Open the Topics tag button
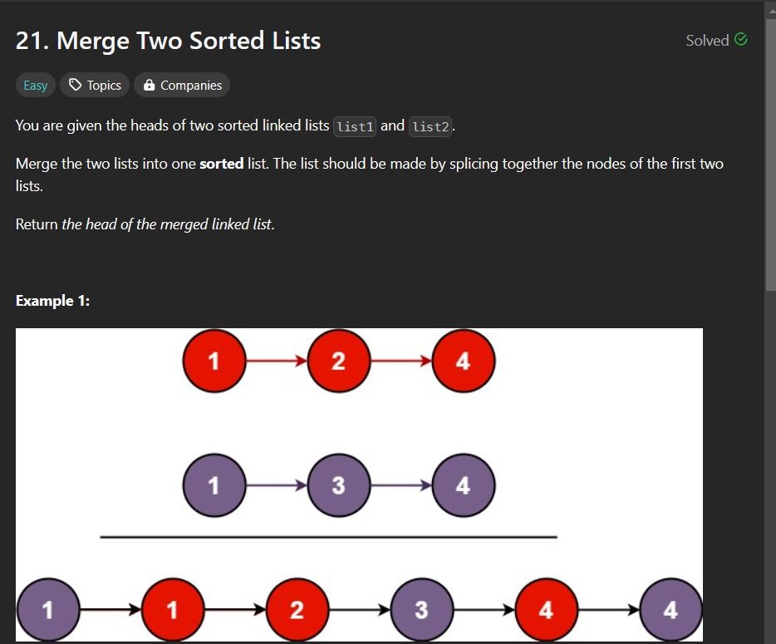 click(x=95, y=85)
